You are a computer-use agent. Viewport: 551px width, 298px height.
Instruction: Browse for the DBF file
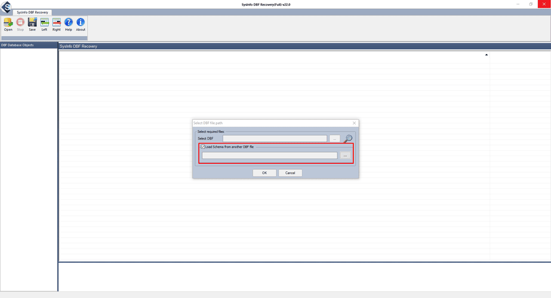pos(334,139)
